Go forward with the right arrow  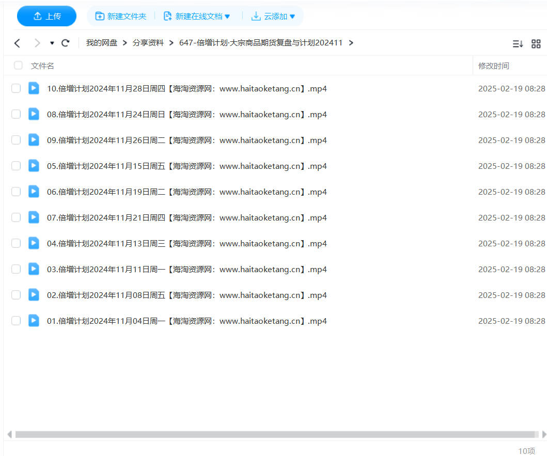click(x=37, y=43)
